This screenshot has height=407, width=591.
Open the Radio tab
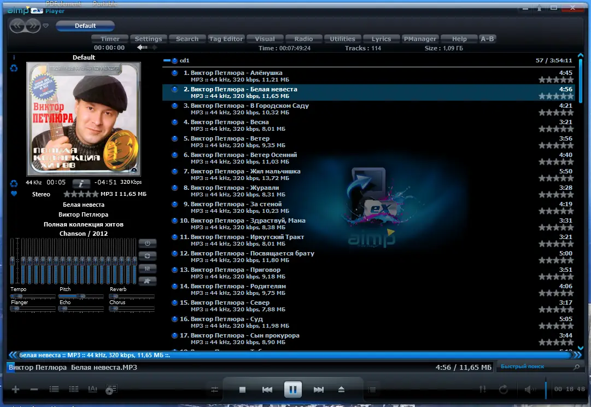pos(303,39)
